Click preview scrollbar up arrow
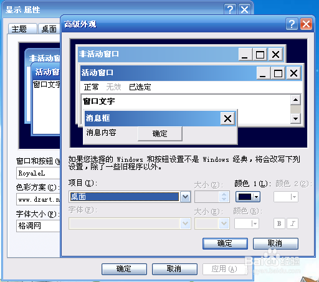 tap(295, 100)
